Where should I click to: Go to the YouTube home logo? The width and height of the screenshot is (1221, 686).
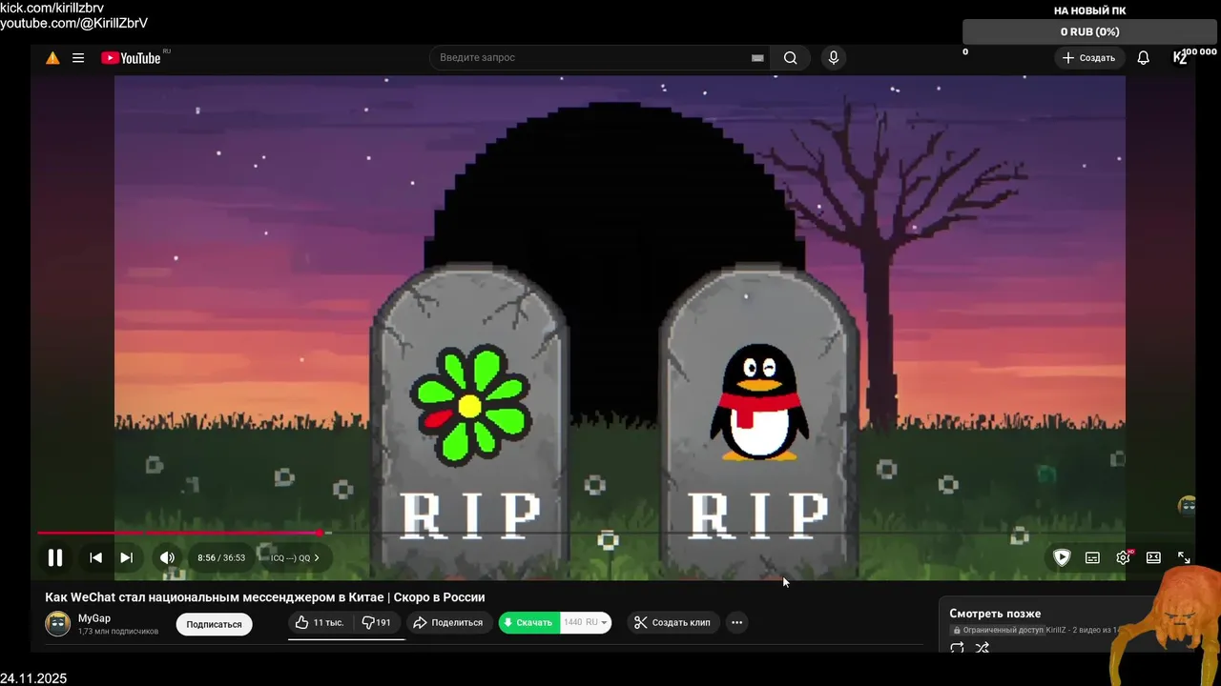coord(131,58)
